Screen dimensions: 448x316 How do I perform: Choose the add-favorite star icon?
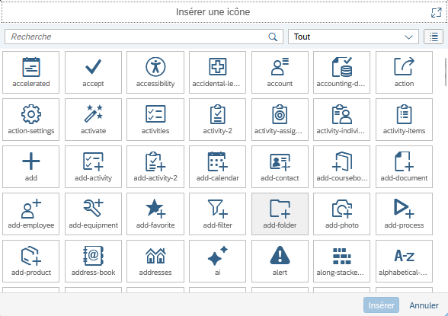tap(155, 214)
